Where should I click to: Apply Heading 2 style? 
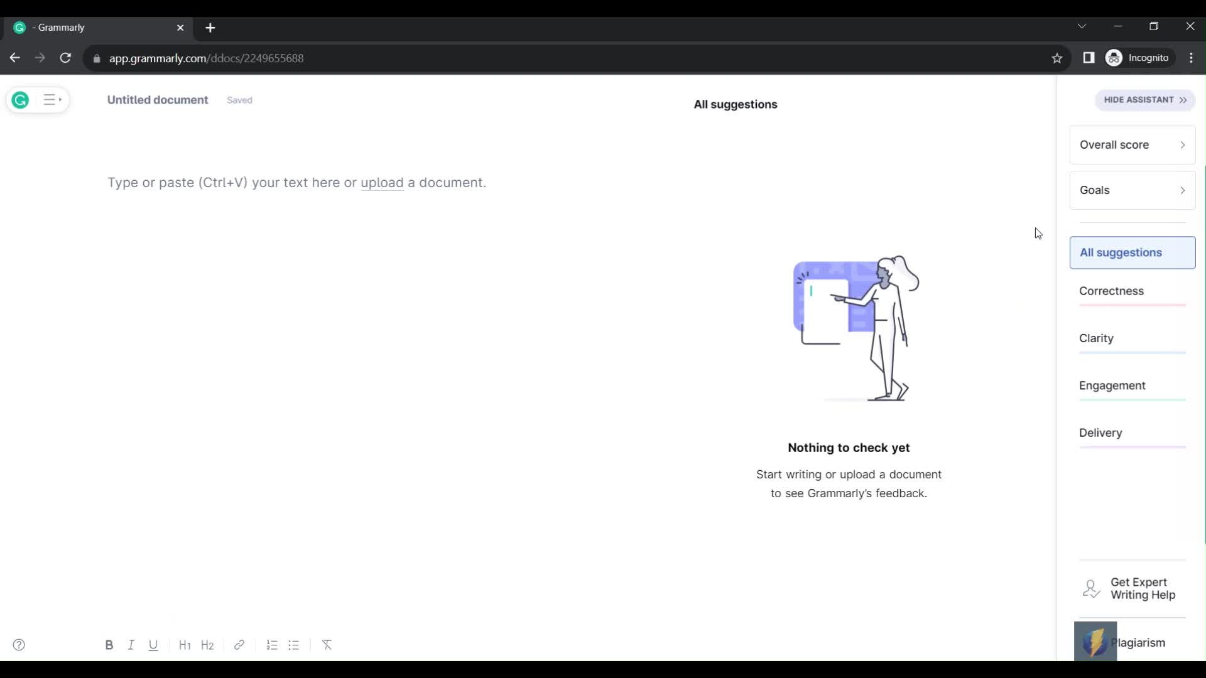[207, 645]
